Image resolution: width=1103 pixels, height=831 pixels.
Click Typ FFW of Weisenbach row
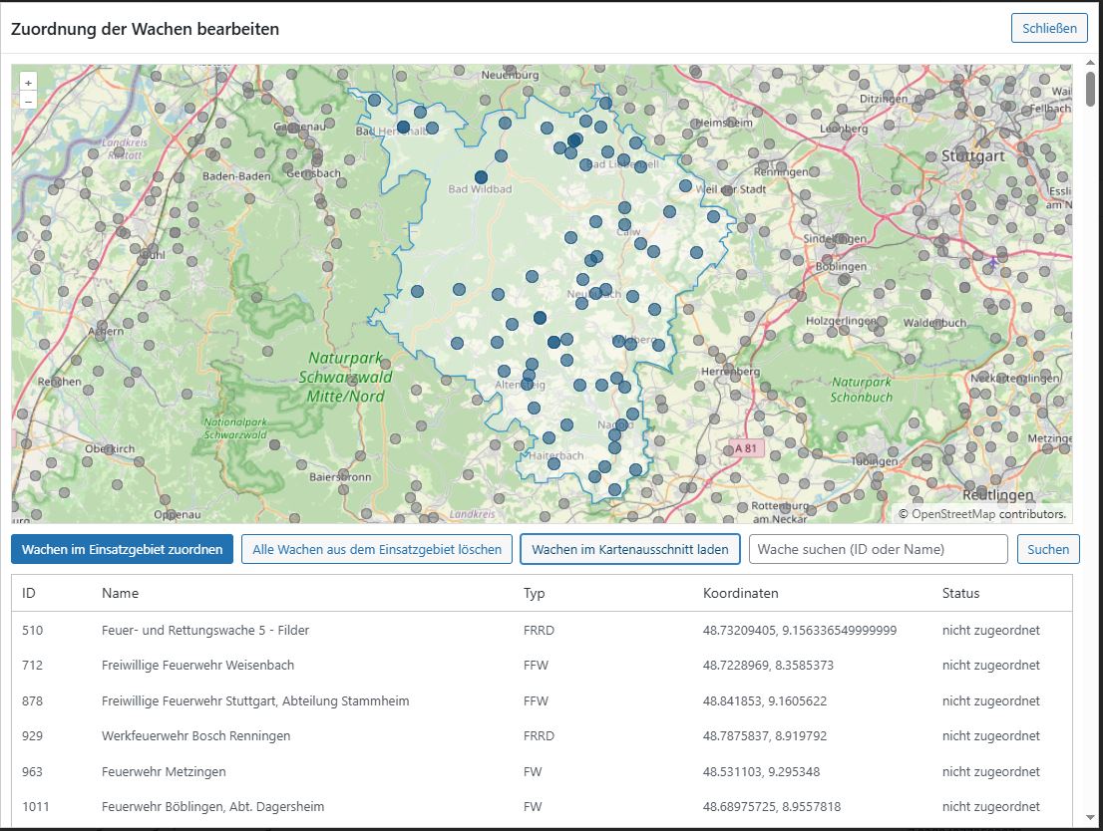pyautogui.click(x=536, y=665)
